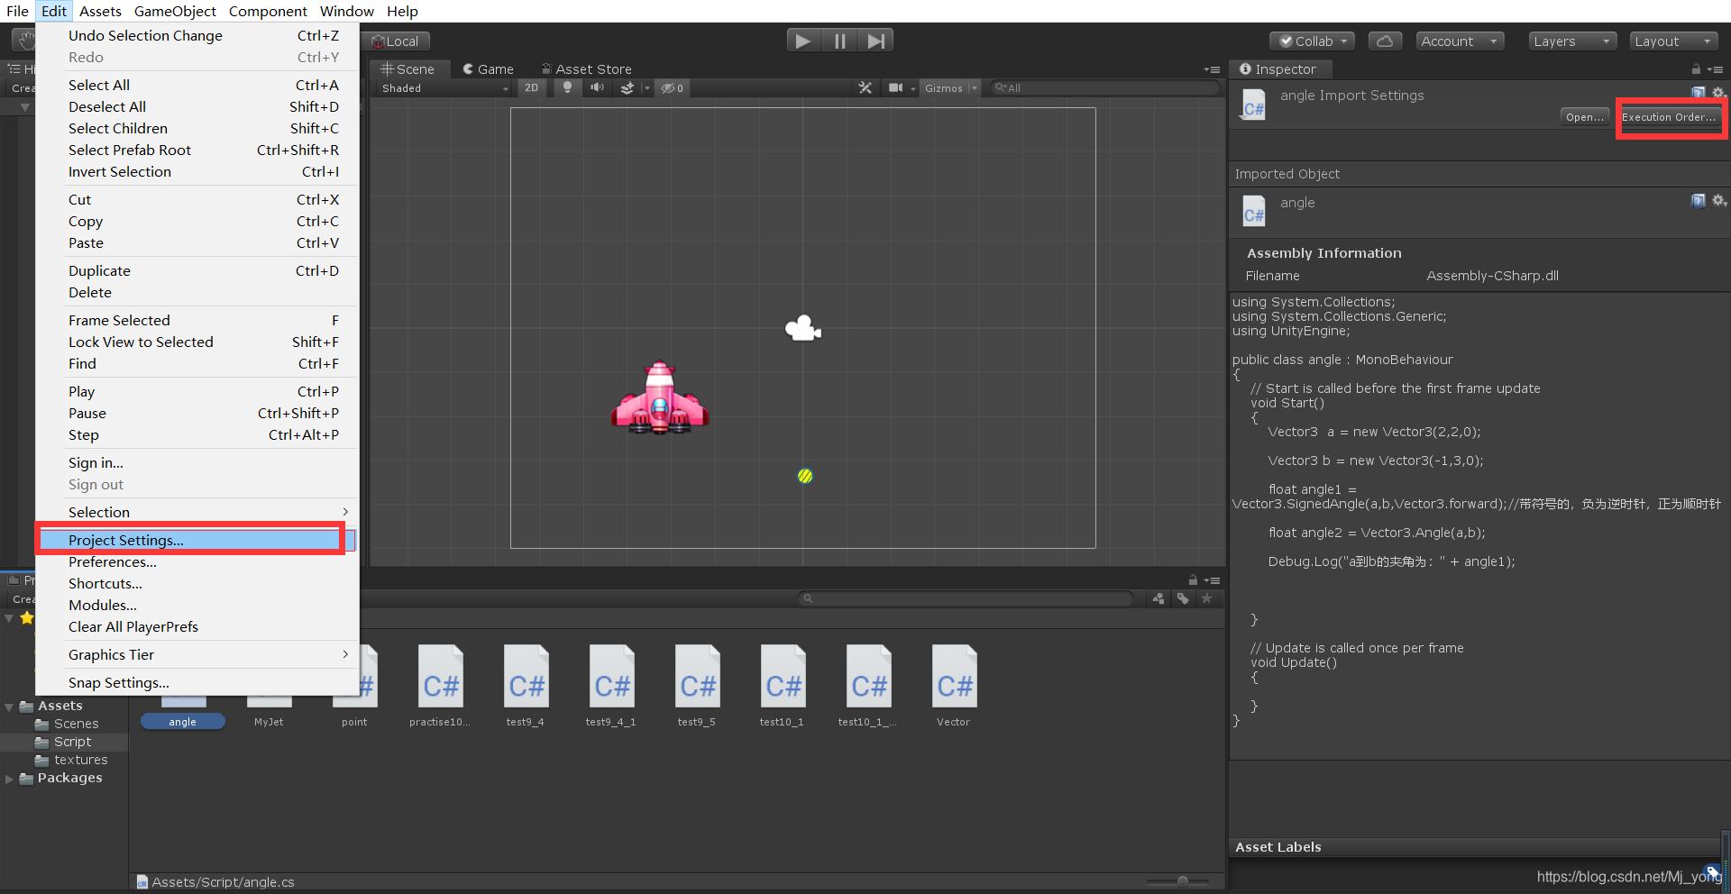The height and width of the screenshot is (894, 1731).
Task: Open the GameObject menu
Action: click(x=175, y=11)
